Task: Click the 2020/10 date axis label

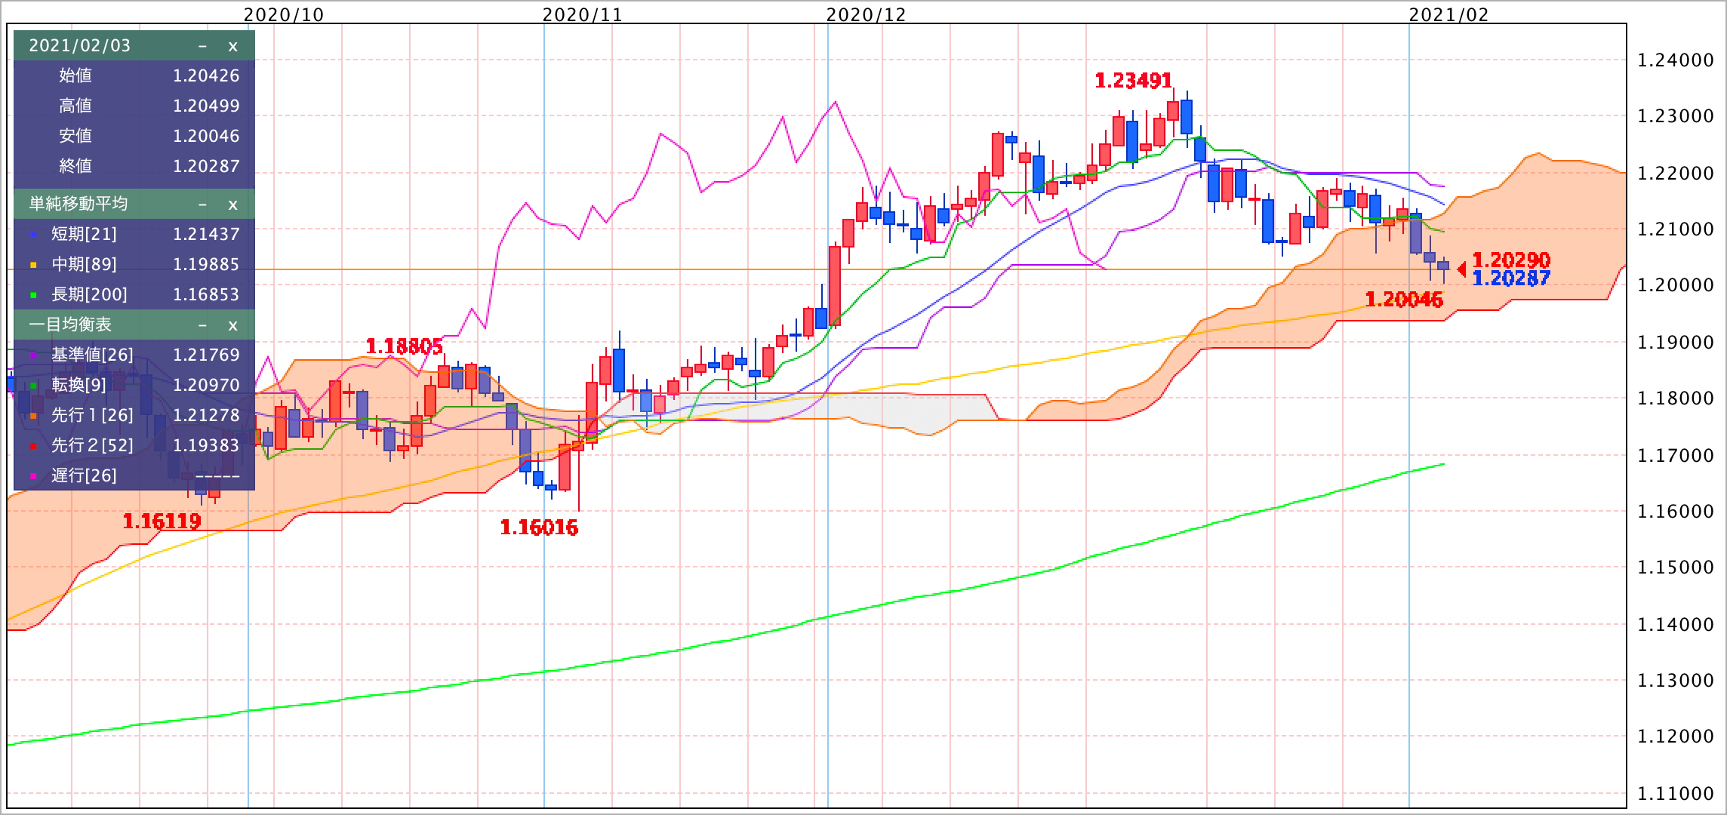Action: click(x=284, y=14)
